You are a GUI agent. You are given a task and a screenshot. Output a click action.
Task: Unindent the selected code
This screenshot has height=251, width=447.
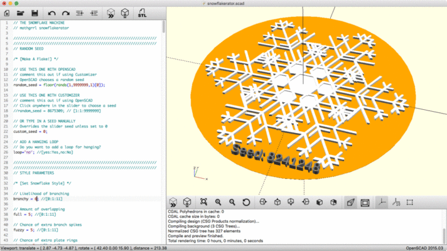click(81, 13)
